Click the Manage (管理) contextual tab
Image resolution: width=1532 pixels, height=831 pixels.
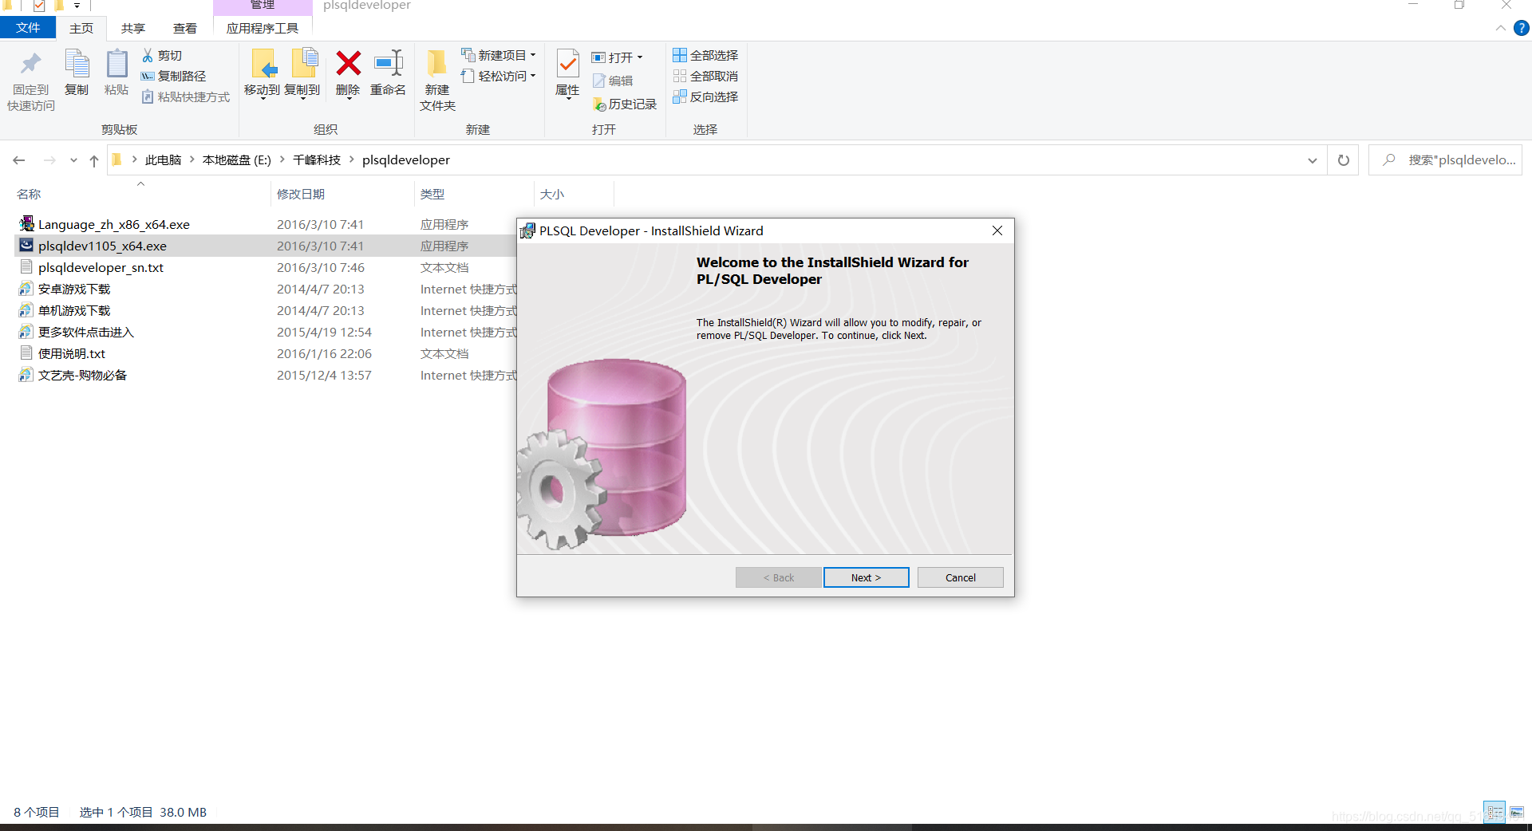(263, 6)
